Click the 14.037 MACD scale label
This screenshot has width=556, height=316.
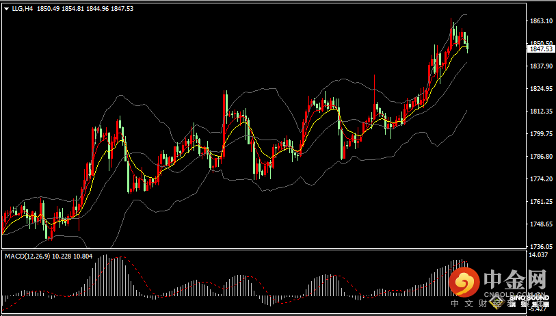[539, 255]
